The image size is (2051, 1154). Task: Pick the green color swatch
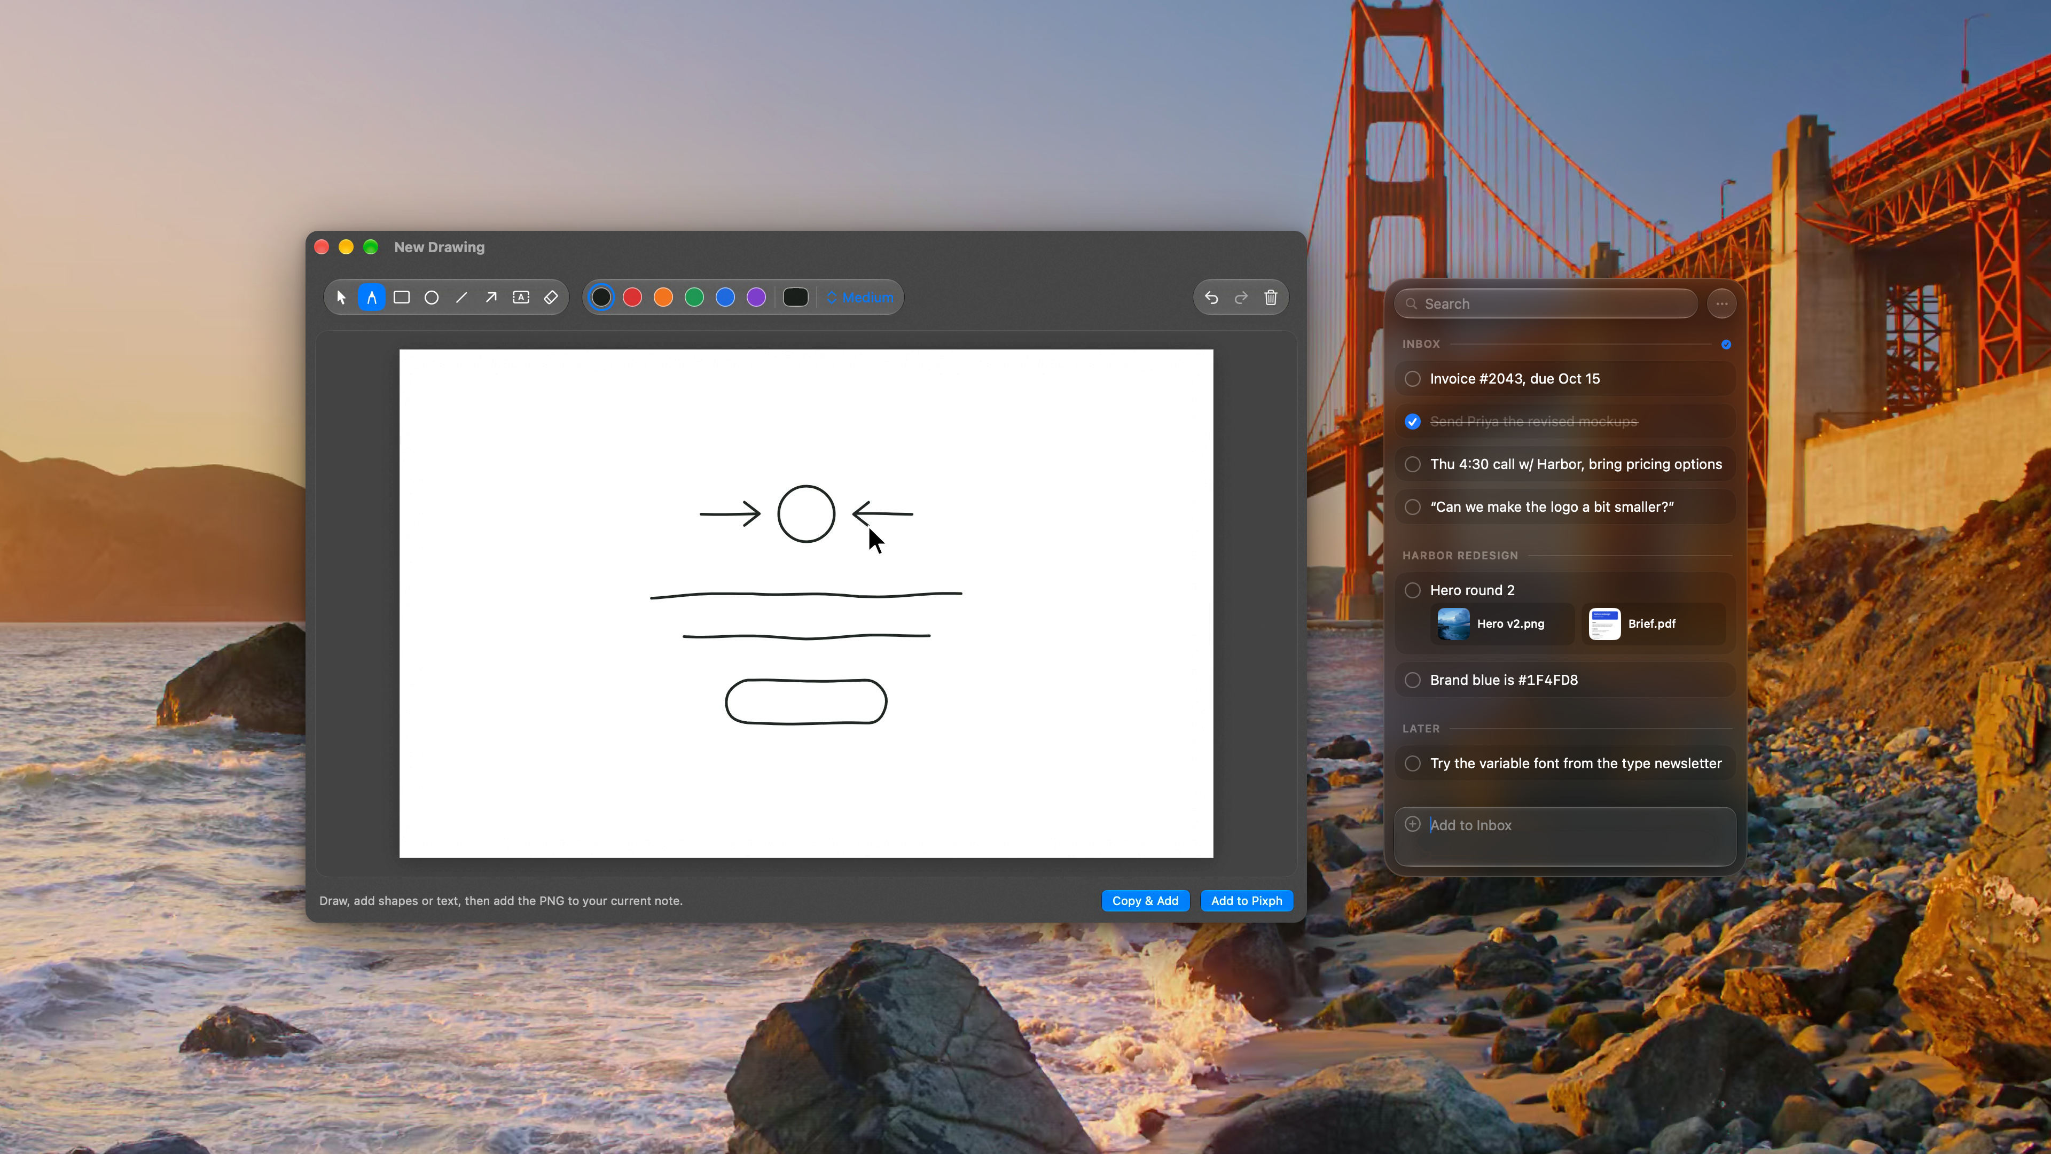694,297
